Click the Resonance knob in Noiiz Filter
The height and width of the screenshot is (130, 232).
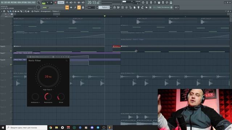48,97
